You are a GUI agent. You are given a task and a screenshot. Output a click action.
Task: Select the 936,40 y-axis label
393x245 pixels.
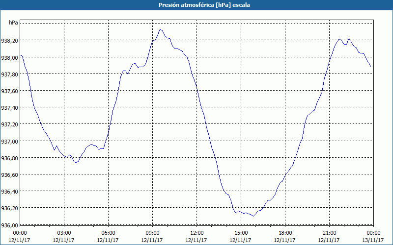(9, 192)
